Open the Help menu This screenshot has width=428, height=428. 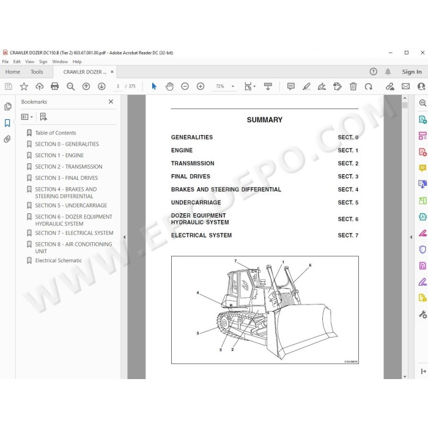77,62
